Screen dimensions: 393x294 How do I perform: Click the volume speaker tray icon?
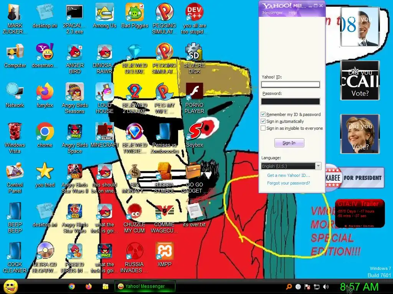(x=325, y=287)
